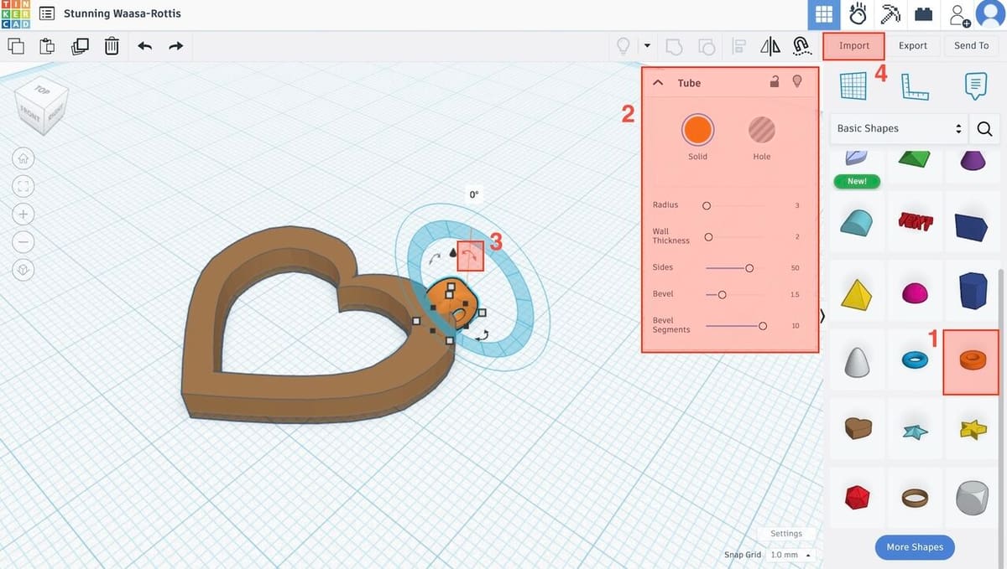Select the Workplane tool

[x=853, y=85]
